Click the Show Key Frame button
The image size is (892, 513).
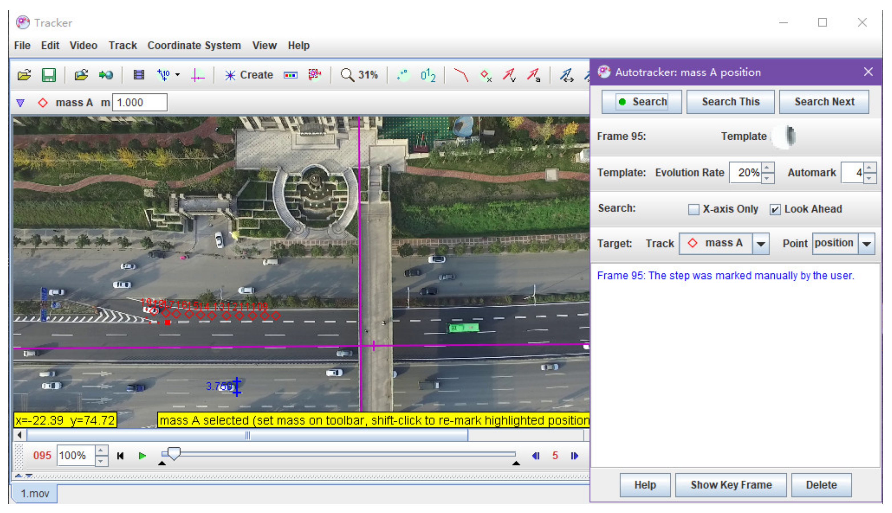[x=731, y=485]
